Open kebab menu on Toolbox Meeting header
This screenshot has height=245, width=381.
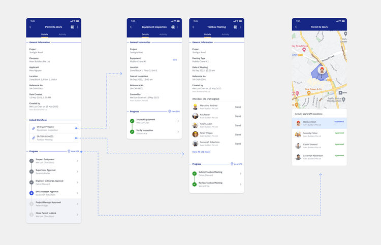pyautogui.click(x=240, y=27)
